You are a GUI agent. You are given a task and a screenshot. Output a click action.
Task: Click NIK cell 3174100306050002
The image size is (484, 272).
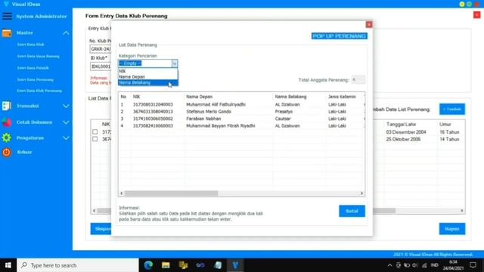coord(153,119)
